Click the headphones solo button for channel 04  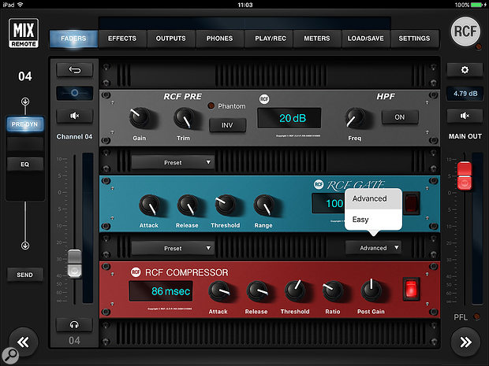point(74,325)
